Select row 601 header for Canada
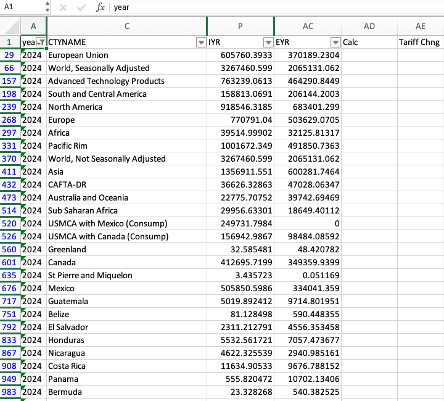 pyautogui.click(x=10, y=262)
